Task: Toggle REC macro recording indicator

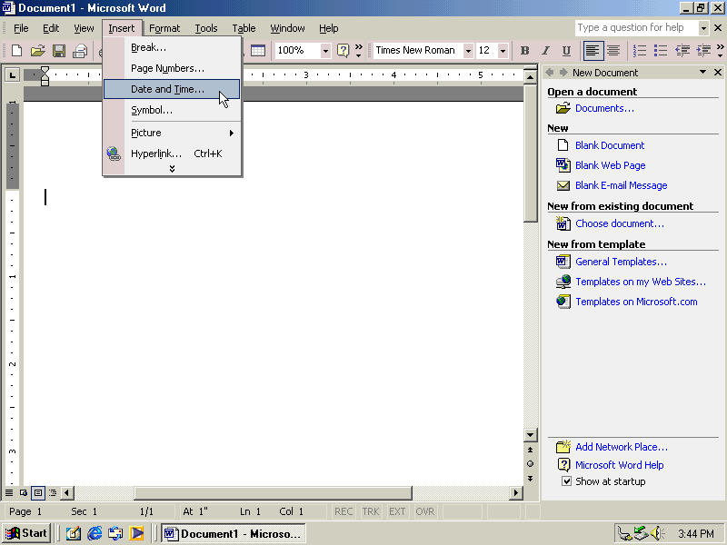Action: [x=344, y=511]
